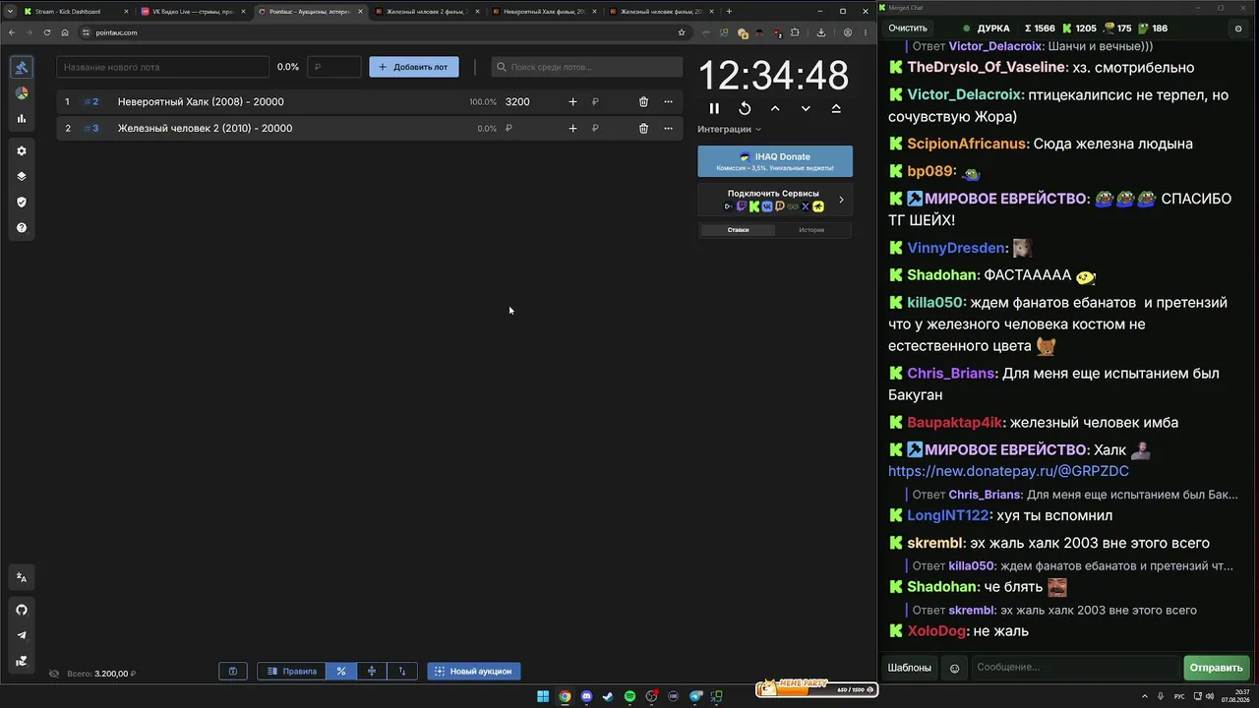This screenshot has height=708, width=1259.
Task: Open the settings gear in Pointauc sidebar
Action: 22,151
